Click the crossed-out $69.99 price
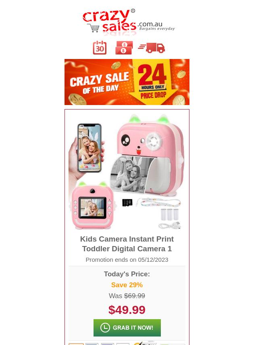258x345 pixels. tap(135, 296)
